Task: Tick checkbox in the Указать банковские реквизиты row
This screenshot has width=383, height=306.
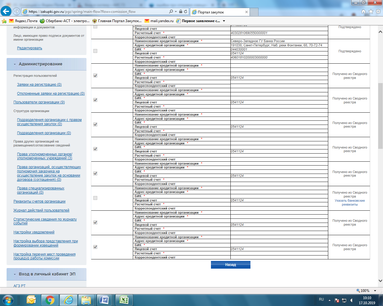Action: (x=95, y=198)
